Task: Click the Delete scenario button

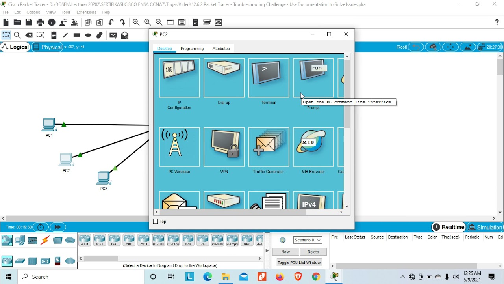Action: coord(313,252)
